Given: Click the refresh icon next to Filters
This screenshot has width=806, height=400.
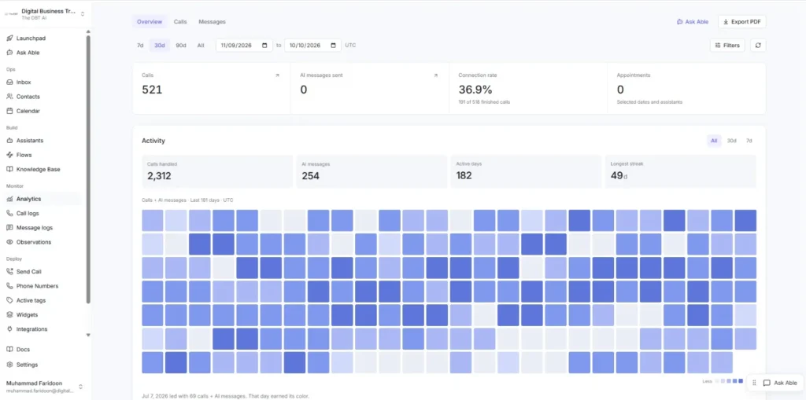Looking at the screenshot, I should [x=758, y=45].
